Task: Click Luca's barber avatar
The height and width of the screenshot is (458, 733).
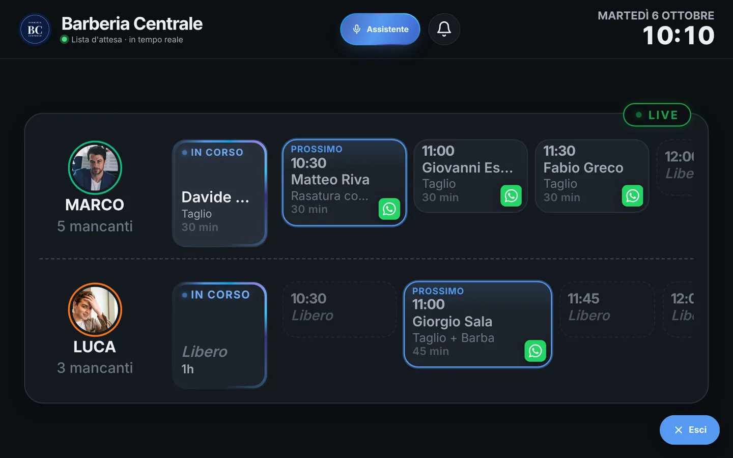Action: [95, 309]
